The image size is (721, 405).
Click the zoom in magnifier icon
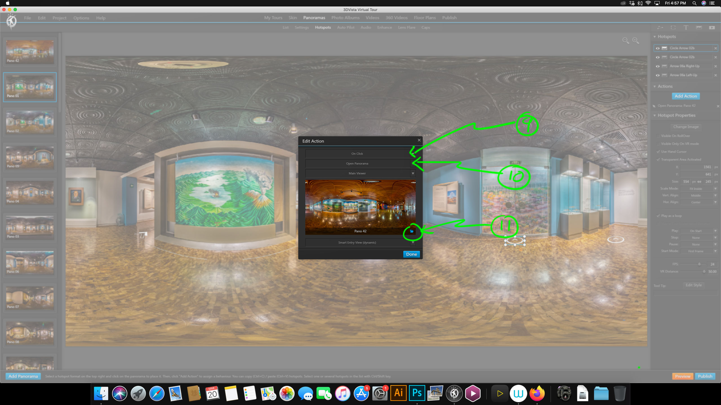tap(636, 41)
